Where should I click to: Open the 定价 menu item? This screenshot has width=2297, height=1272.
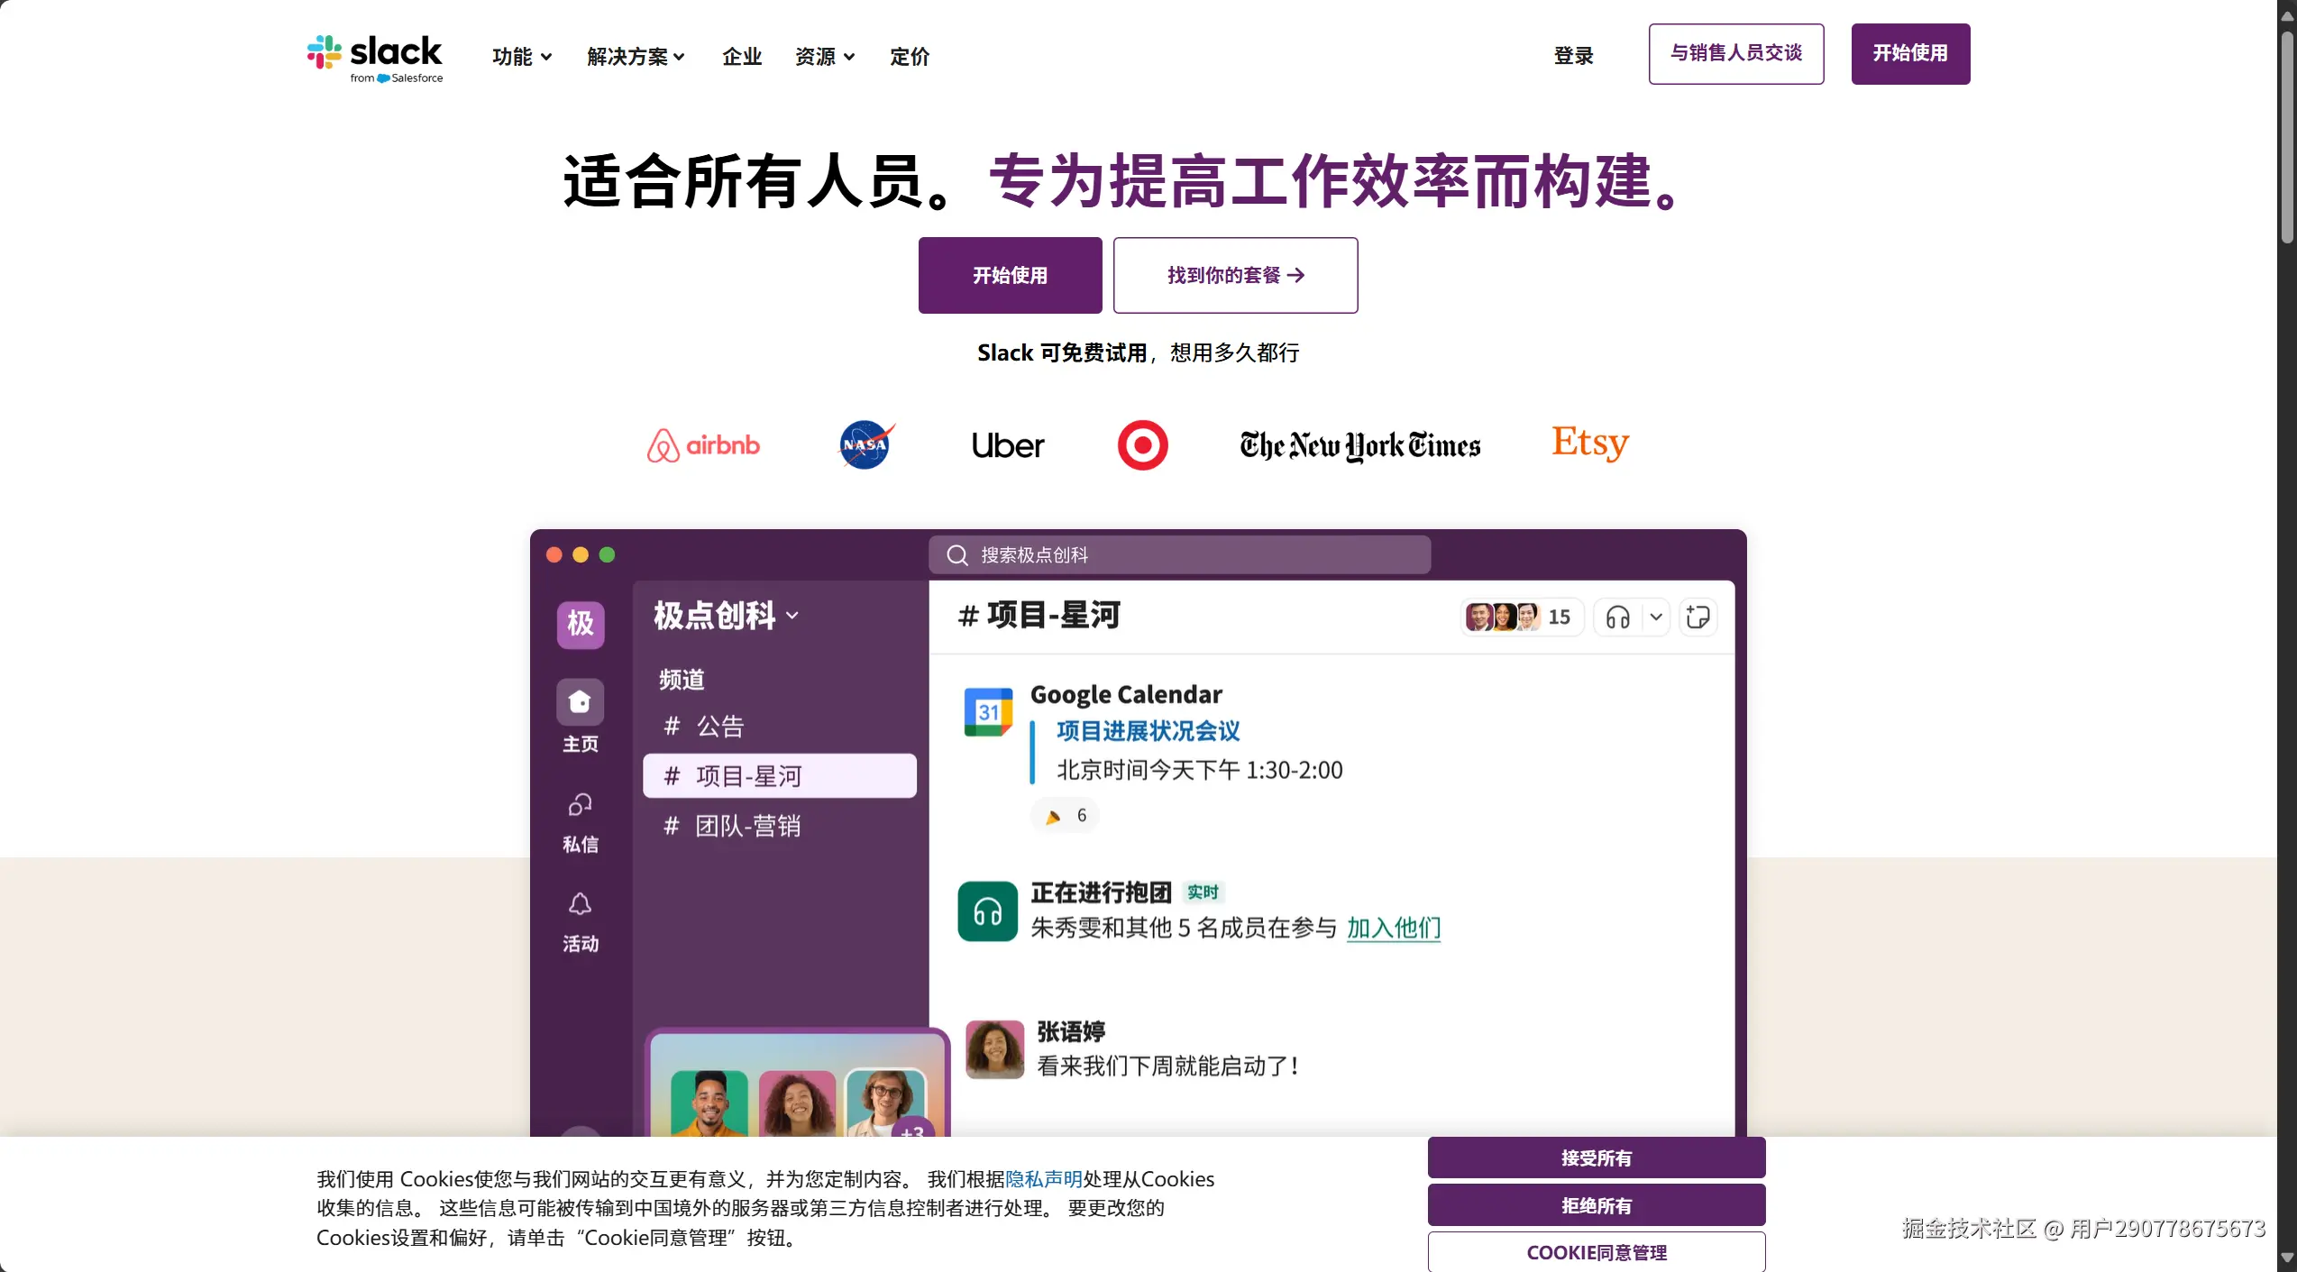(x=909, y=57)
